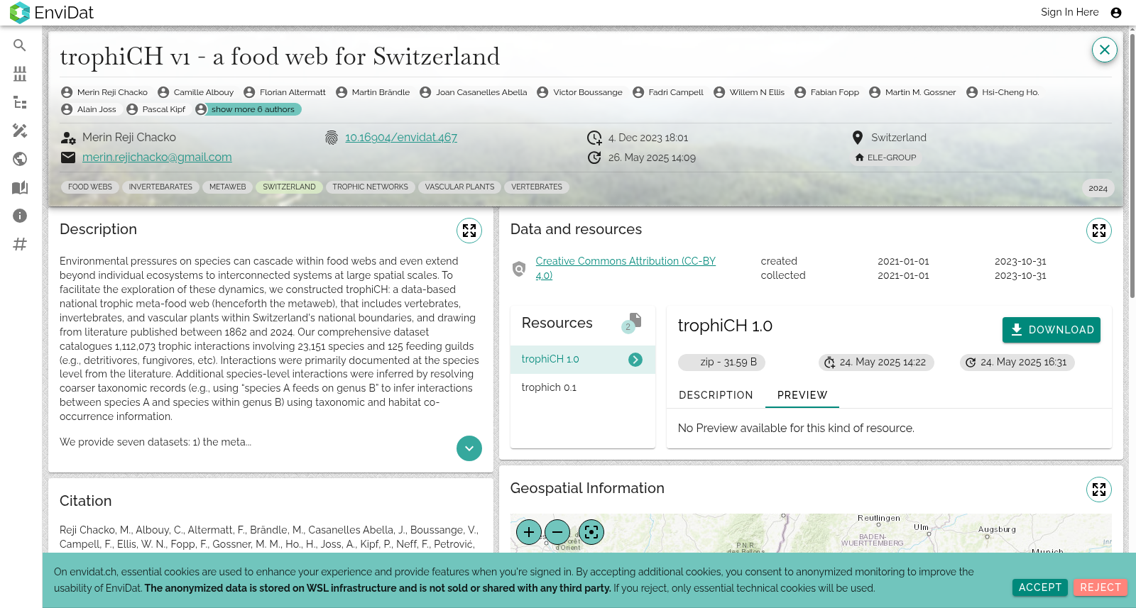Click author Camille Albouy chip
This screenshot has height=608, width=1136.
[x=196, y=92]
